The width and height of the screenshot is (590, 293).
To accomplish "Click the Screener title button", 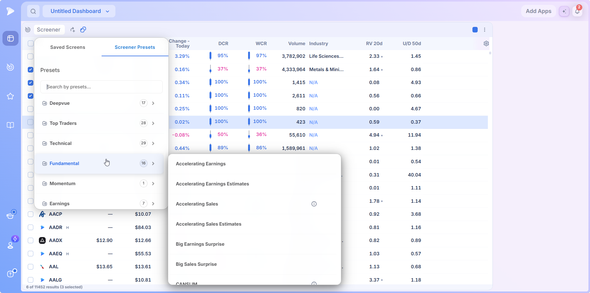I will tap(49, 30).
